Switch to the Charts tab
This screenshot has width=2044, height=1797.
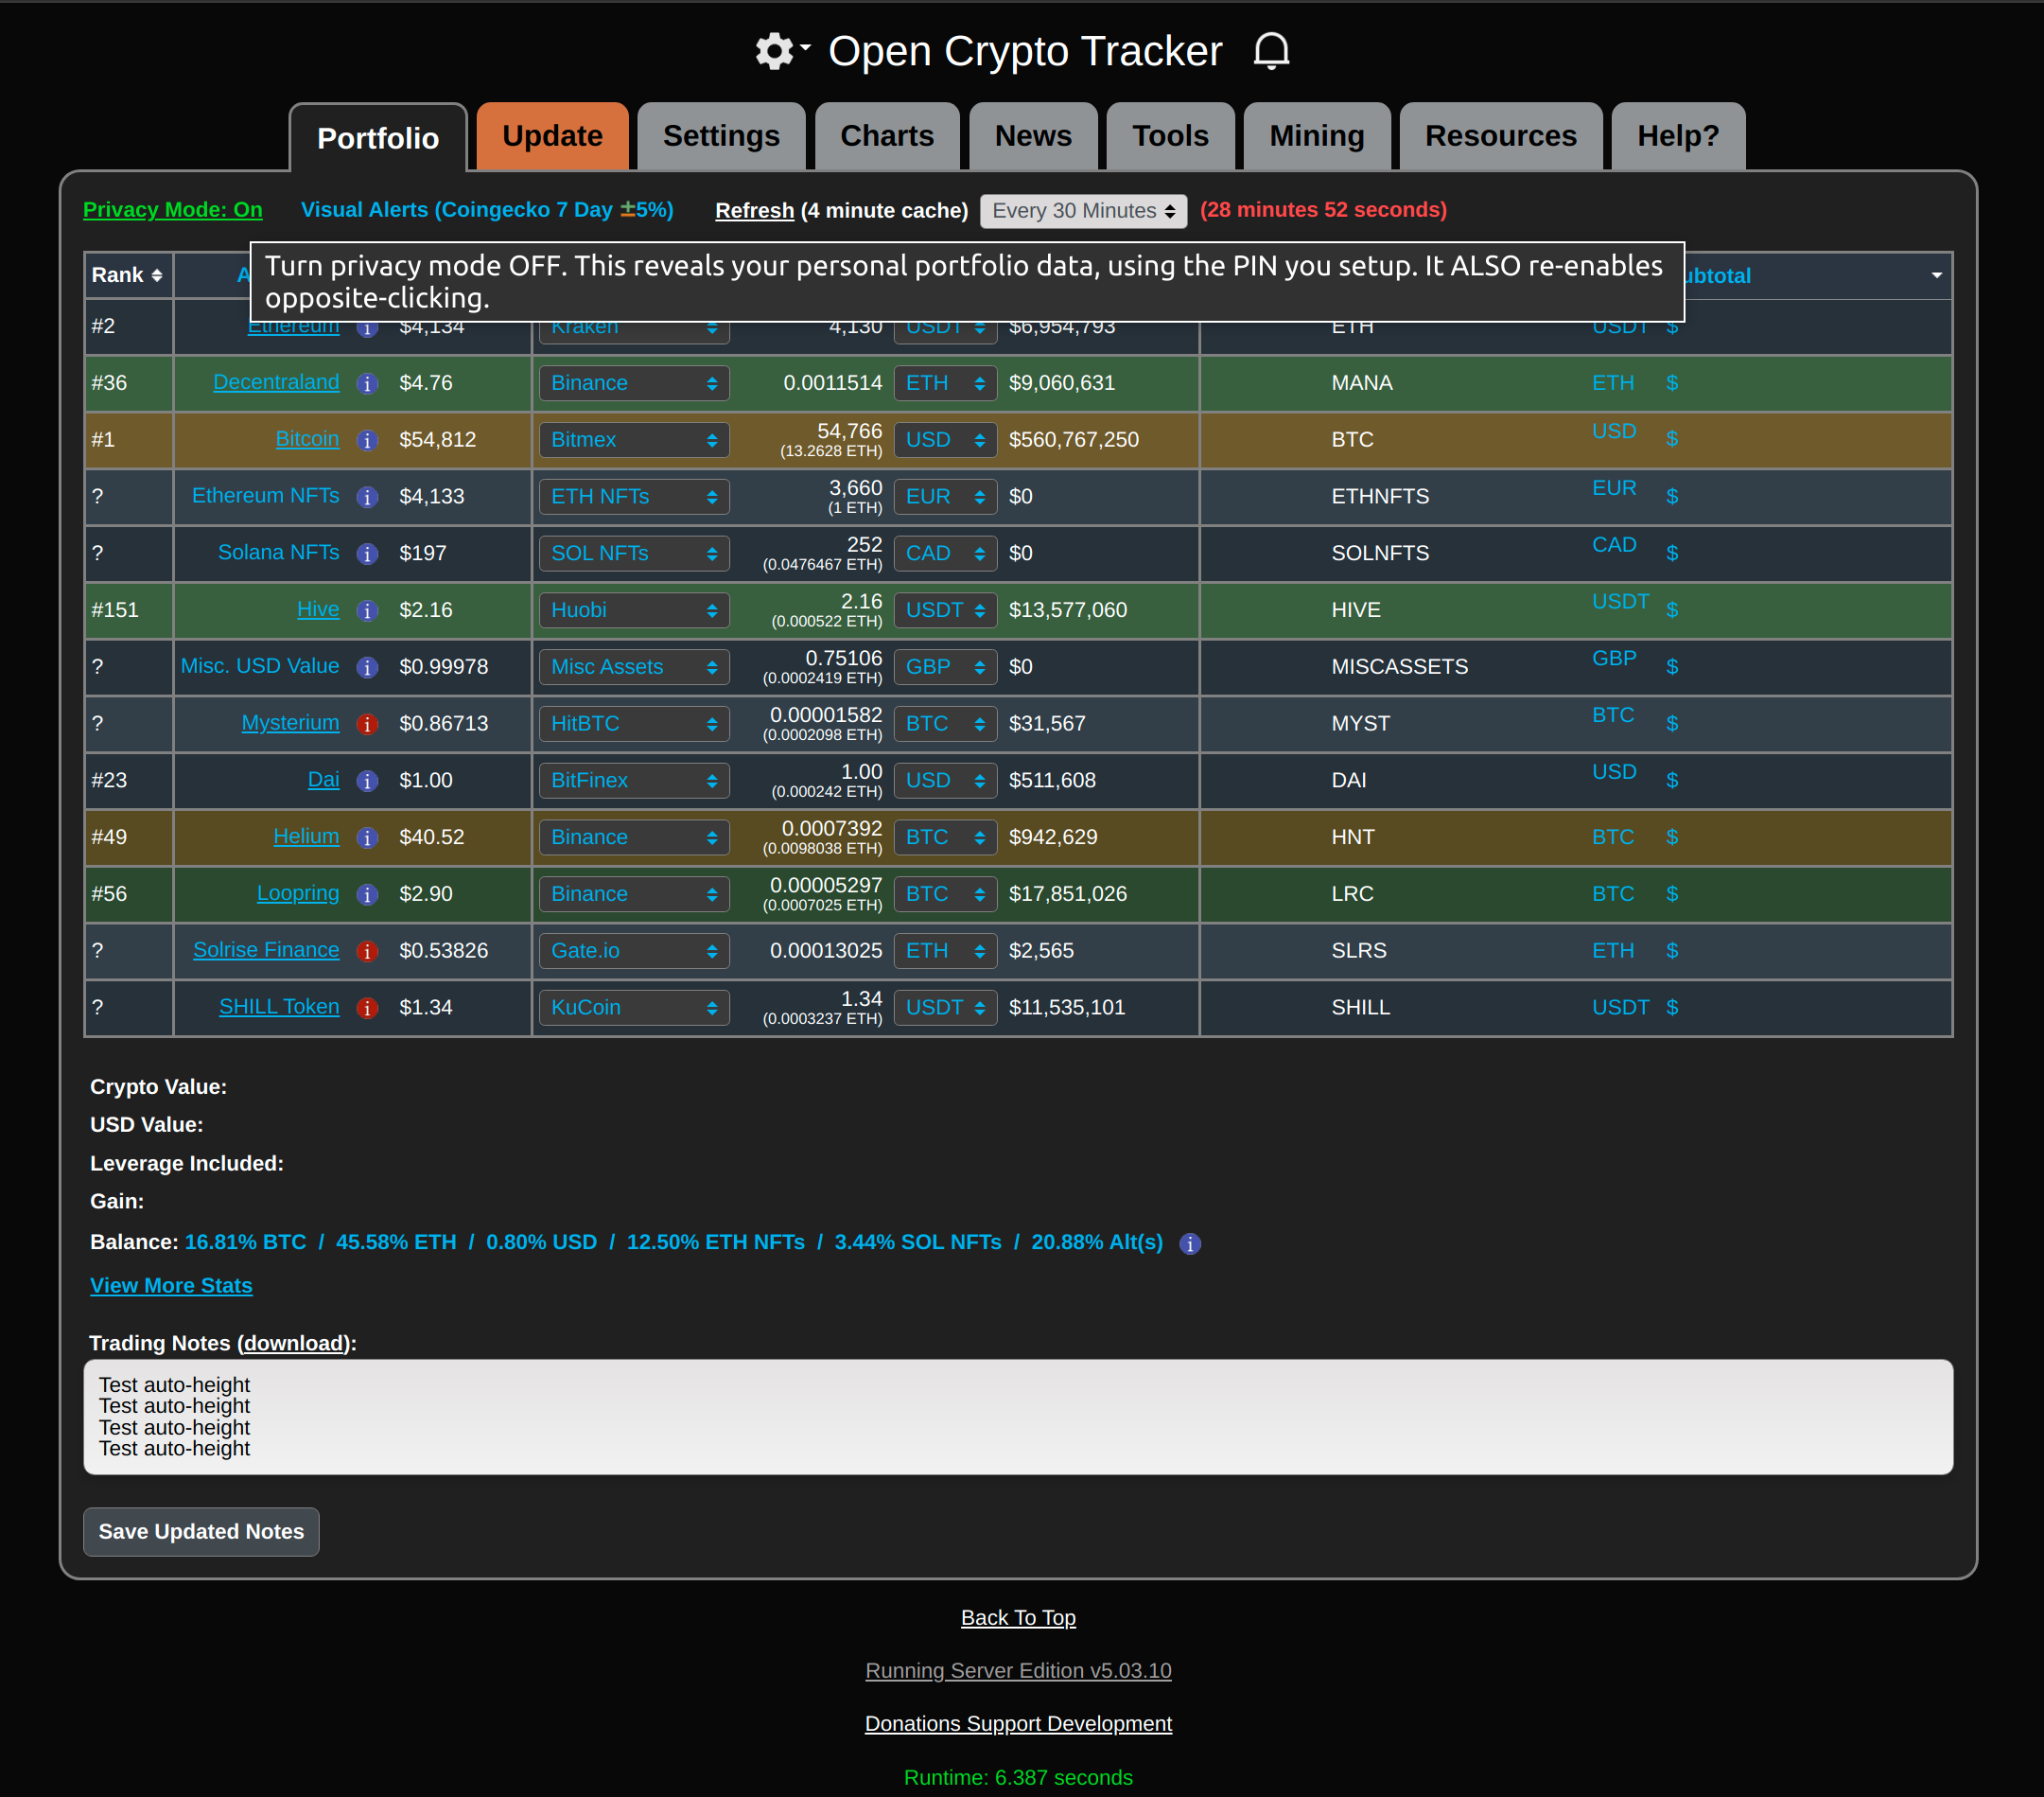click(x=887, y=136)
